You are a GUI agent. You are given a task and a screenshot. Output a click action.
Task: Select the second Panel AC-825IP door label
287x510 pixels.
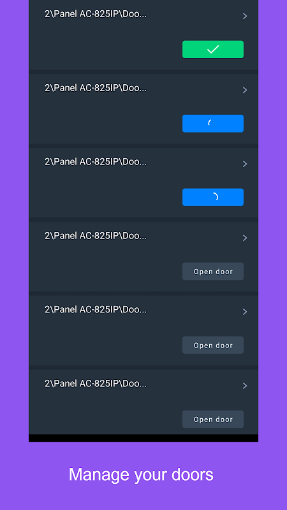96,88
